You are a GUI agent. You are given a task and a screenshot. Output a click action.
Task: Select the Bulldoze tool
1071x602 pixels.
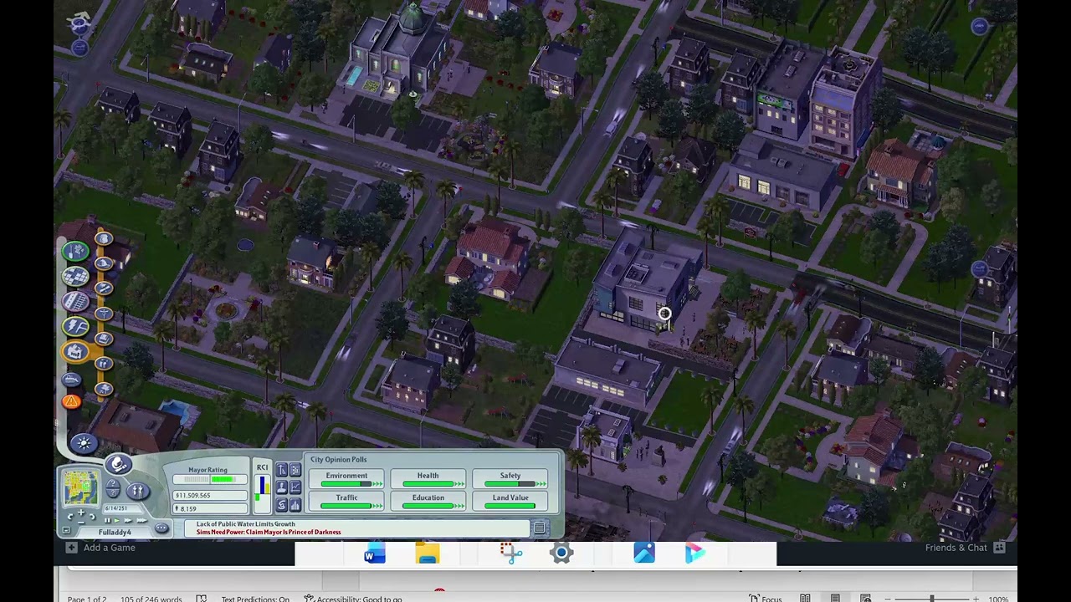coord(73,380)
